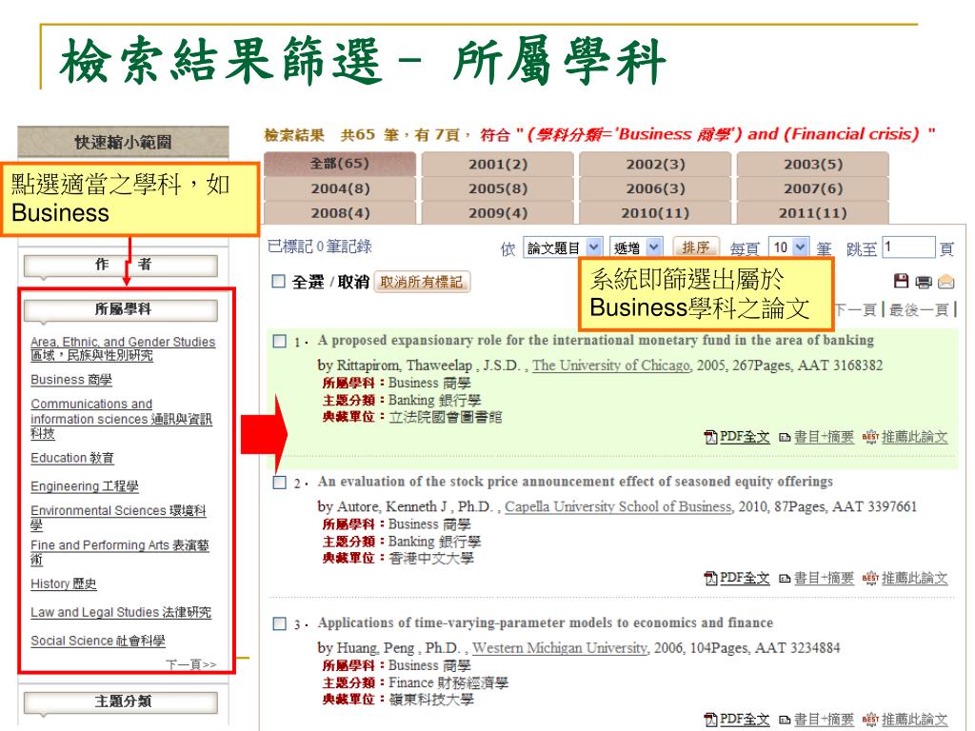975x731 pixels.
Task: Click the 取消所有標記 button
Action: 422,282
